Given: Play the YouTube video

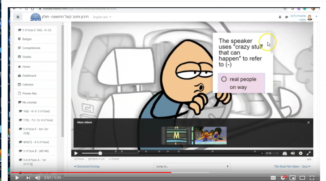Looking at the screenshot, I should 17,178.
